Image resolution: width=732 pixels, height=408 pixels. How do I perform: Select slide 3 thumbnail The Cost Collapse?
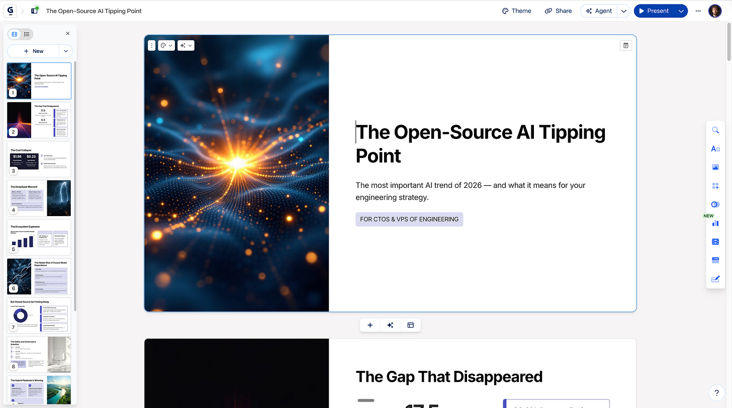(x=39, y=159)
